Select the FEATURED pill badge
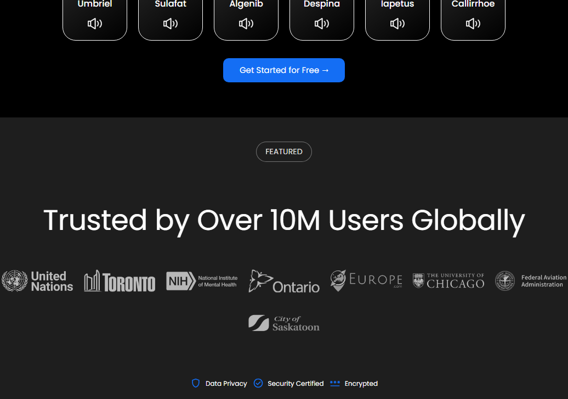 coord(284,151)
